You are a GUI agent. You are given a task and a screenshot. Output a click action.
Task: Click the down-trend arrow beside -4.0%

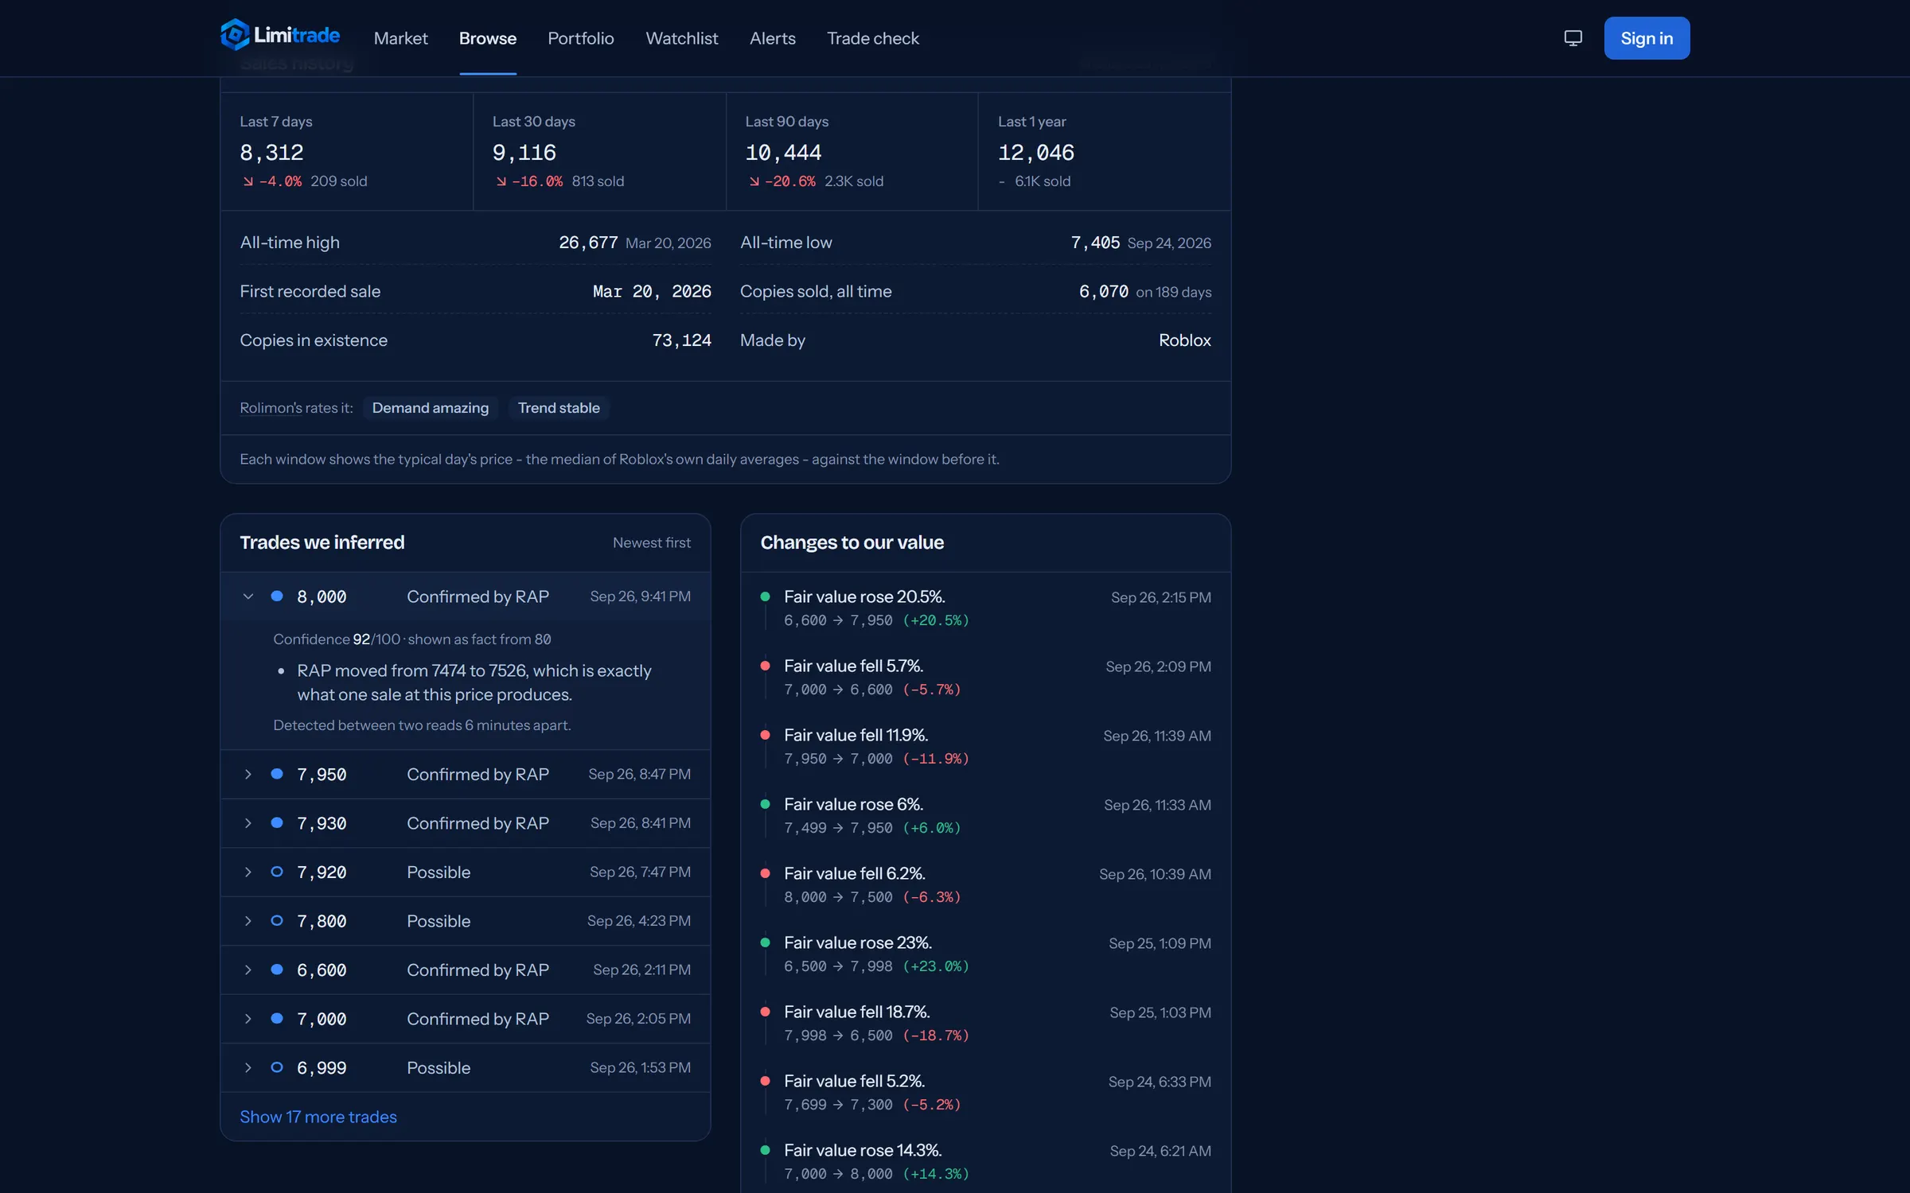(248, 181)
